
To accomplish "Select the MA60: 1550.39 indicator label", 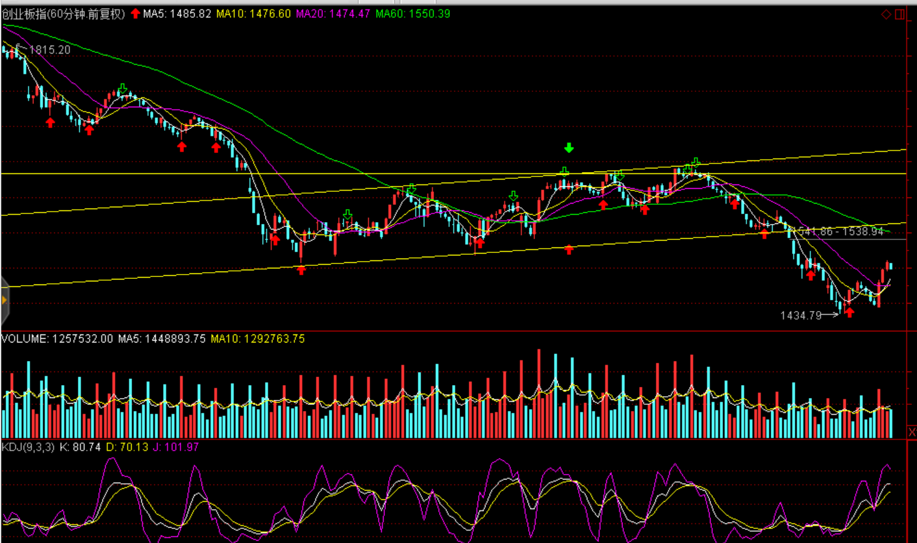I will tap(412, 14).
